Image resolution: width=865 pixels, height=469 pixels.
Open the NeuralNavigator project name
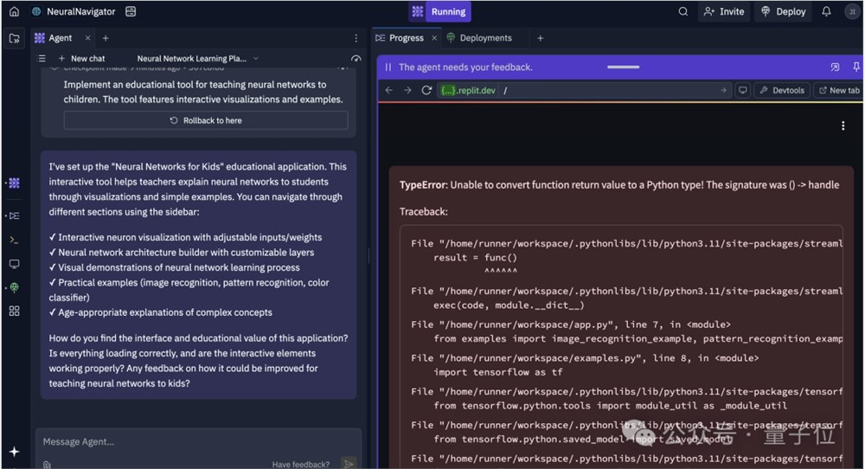(80, 11)
